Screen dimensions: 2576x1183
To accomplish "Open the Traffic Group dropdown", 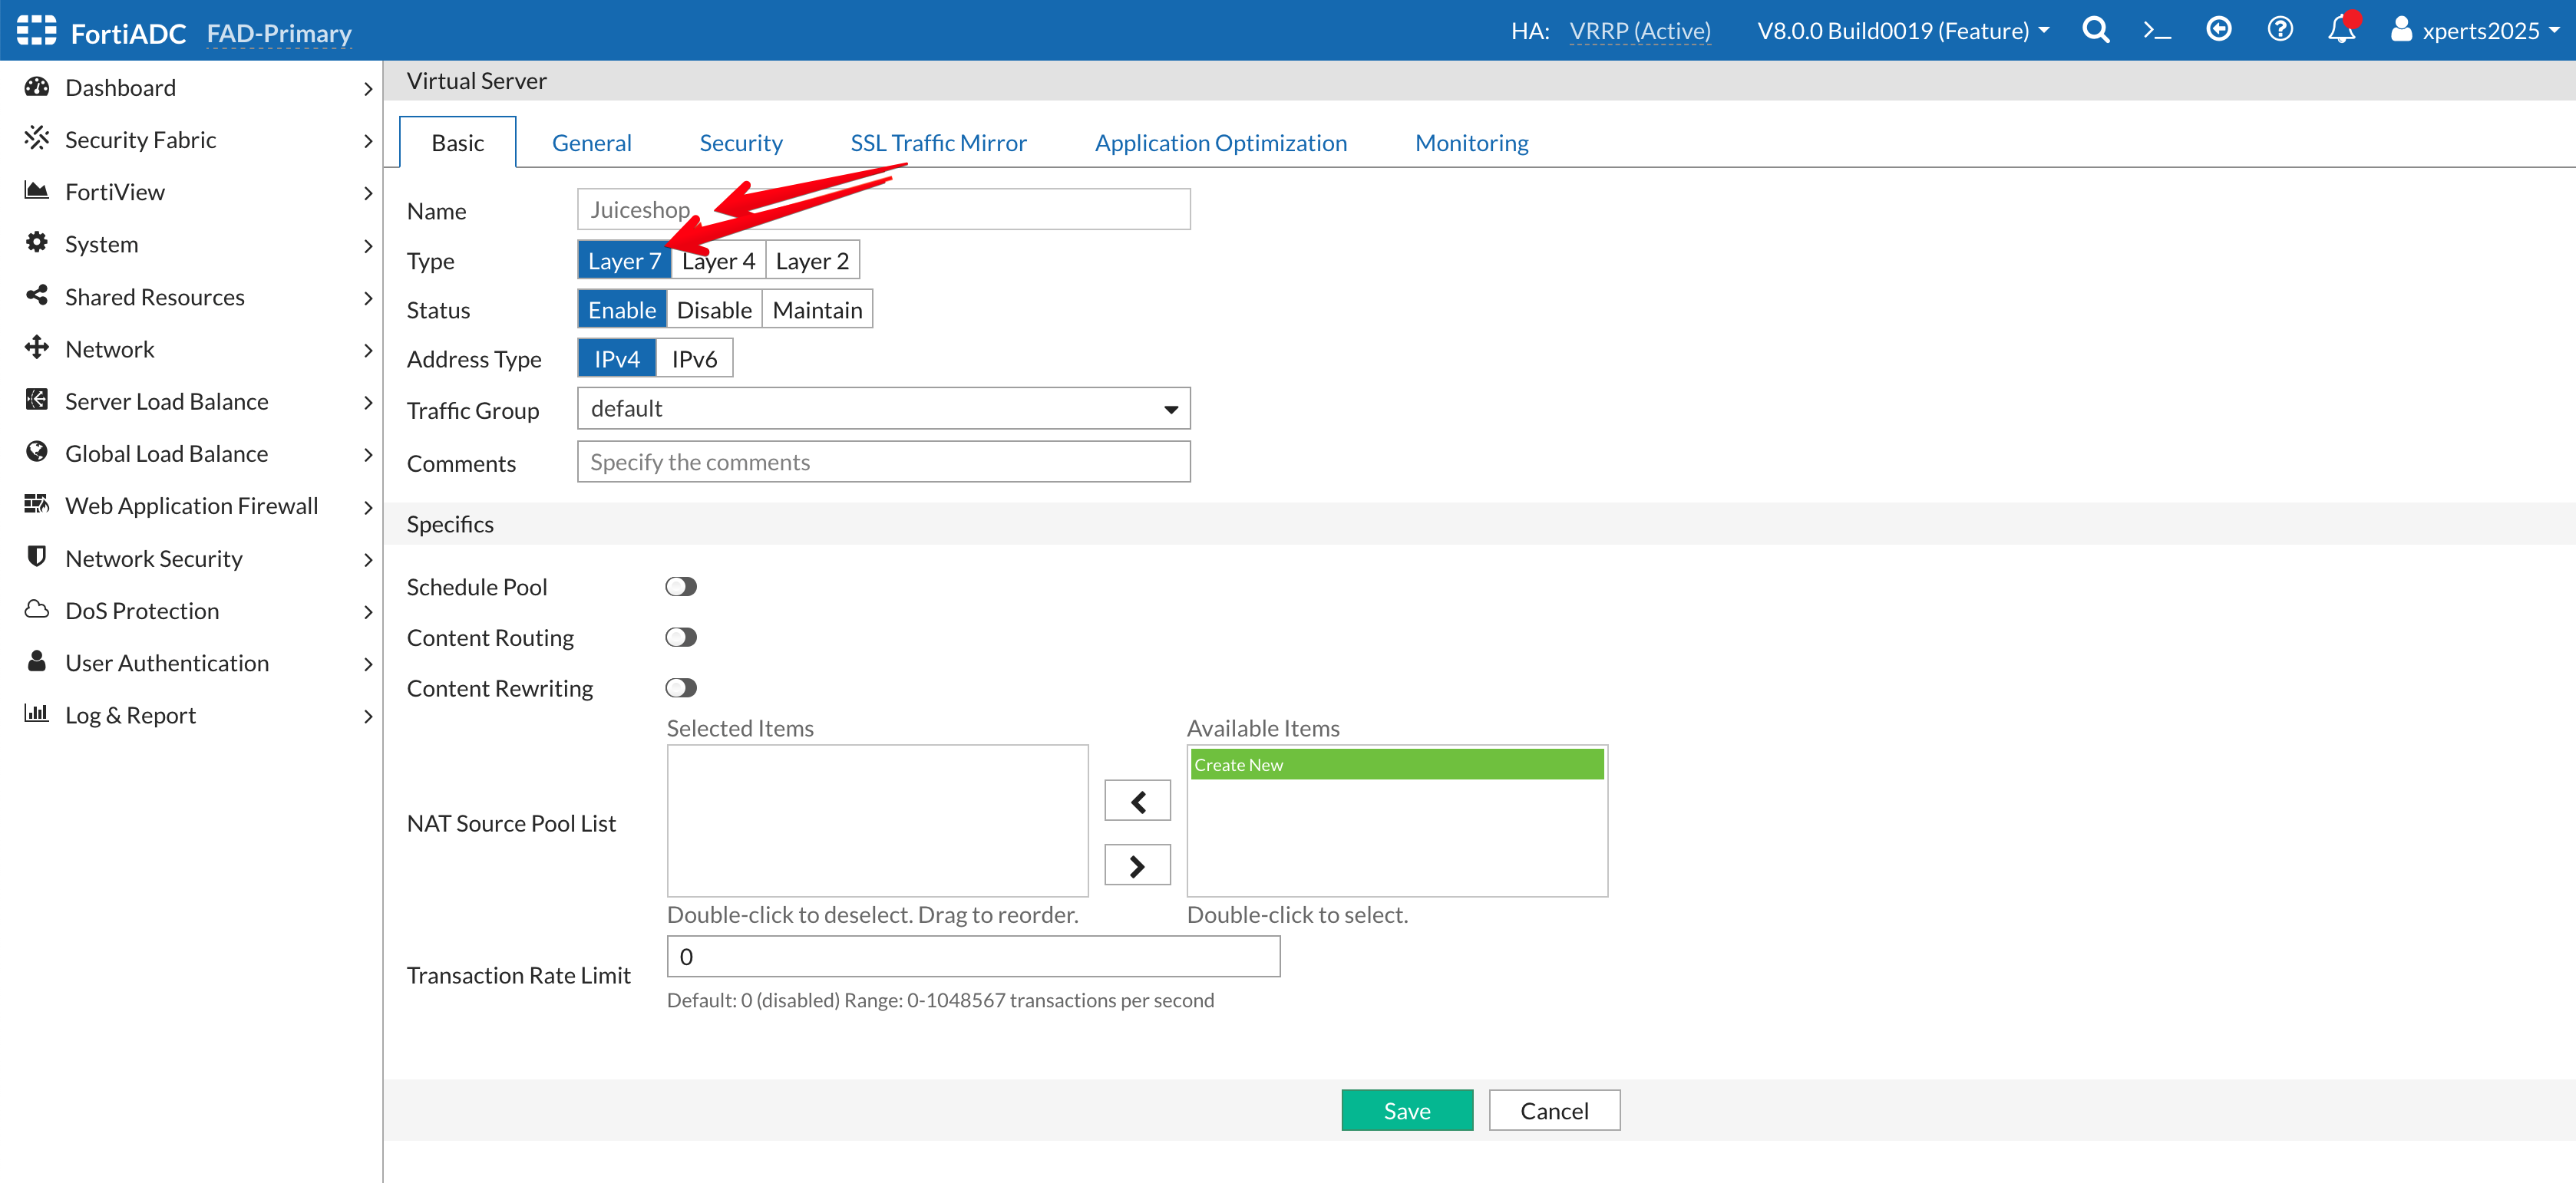I will tap(883, 409).
